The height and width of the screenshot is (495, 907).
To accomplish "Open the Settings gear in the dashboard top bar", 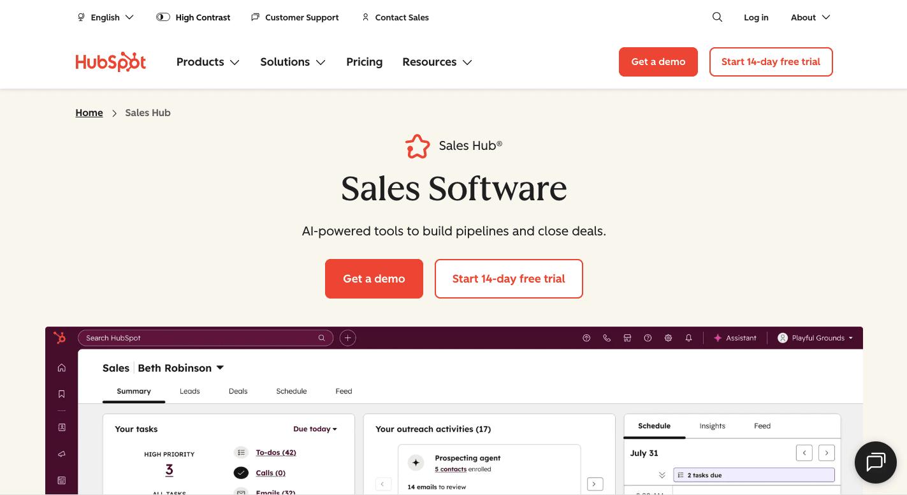I will 668,337.
